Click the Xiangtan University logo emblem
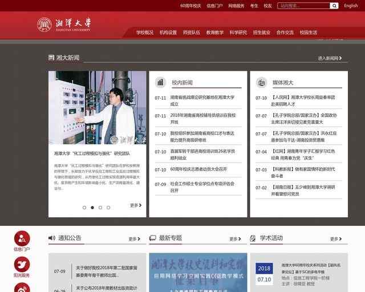The width and height of the screenshot is (365, 292). (44, 25)
